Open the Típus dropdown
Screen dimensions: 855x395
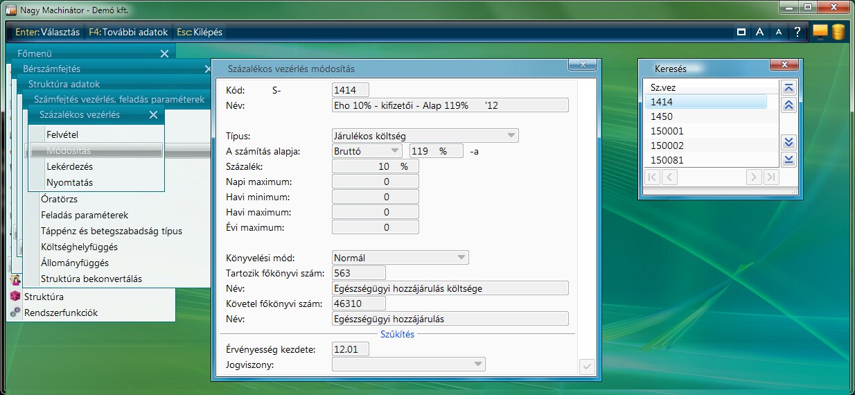tap(511, 136)
